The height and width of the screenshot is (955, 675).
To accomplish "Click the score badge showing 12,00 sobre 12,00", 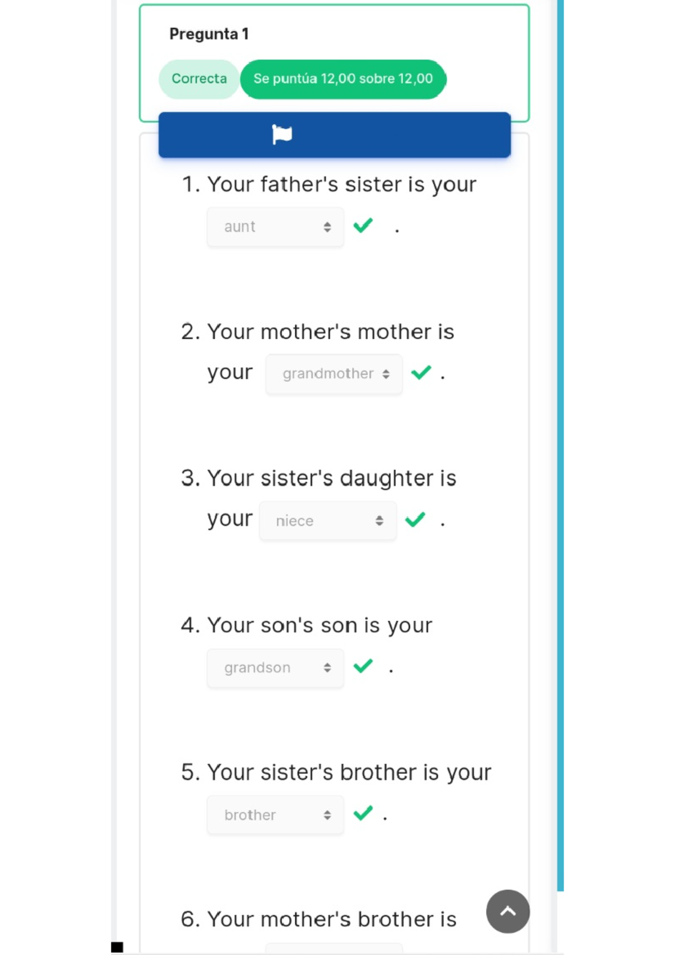I will tap(343, 79).
